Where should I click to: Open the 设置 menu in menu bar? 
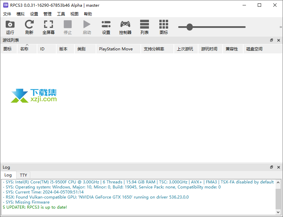pos(34,14)
